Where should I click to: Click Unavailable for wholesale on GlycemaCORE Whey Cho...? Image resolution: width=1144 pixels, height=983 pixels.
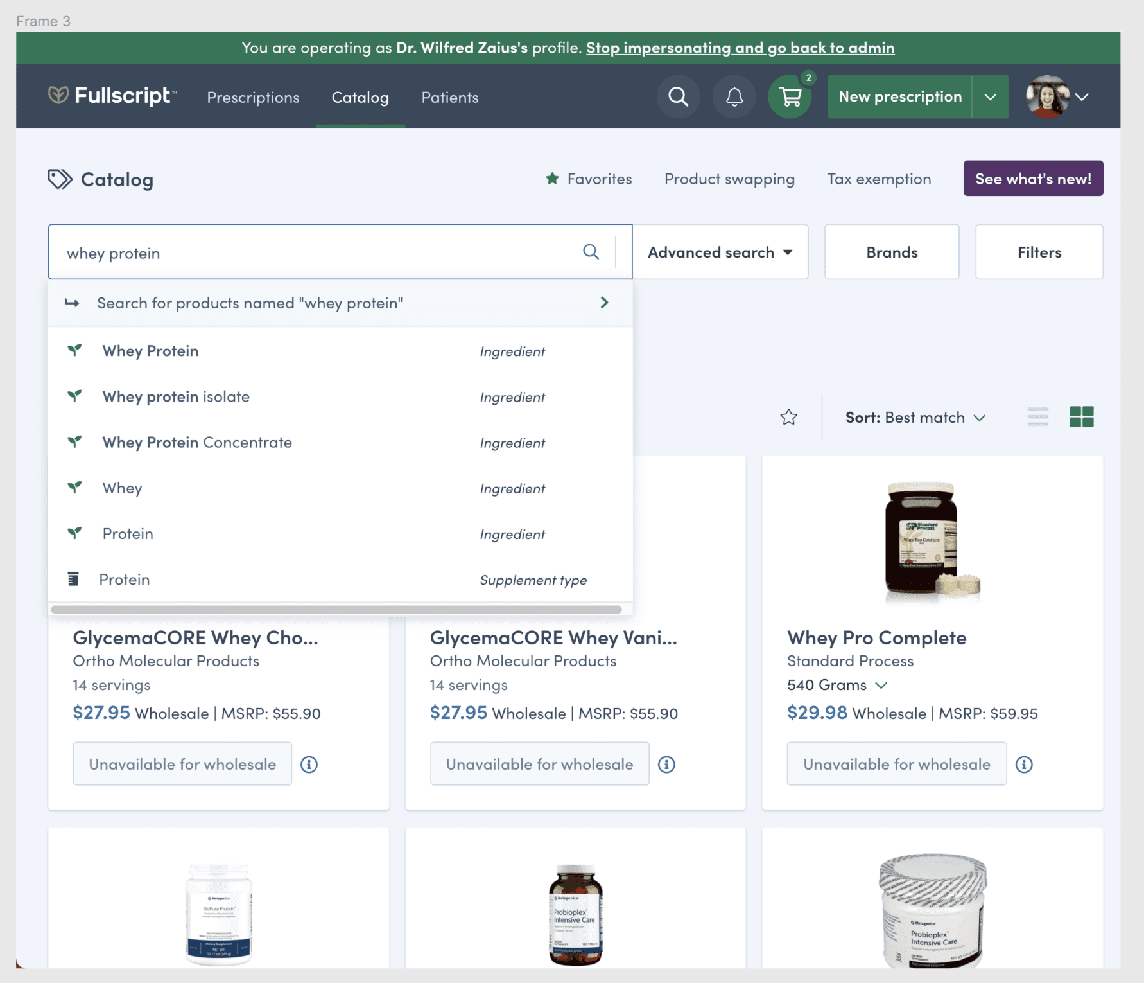pos(182,764)
